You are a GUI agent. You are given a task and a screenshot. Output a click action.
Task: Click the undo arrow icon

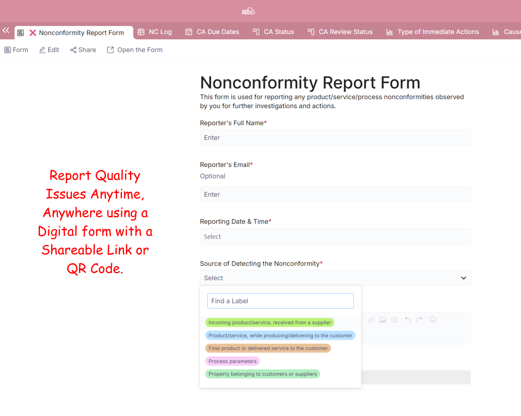pos(408,320)
